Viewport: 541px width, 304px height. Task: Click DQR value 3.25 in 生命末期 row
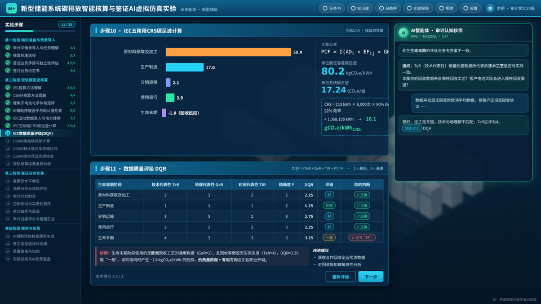(309, 238)
